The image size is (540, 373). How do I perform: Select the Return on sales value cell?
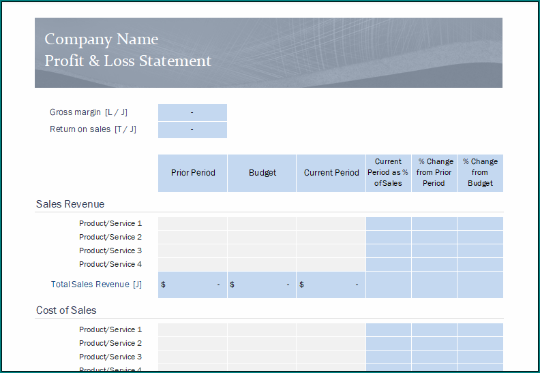pos(192,130)
